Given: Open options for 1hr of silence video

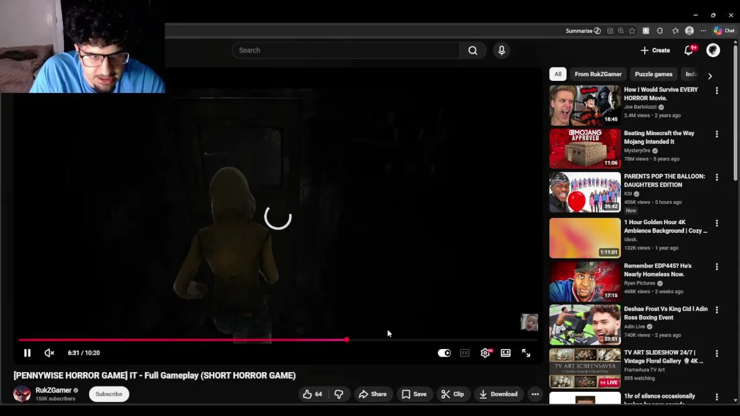Looking at the screenshot, I should click(x=717, y=397).
